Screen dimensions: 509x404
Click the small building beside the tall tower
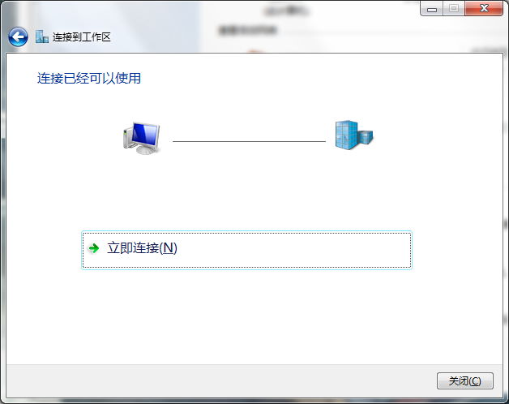coord(366,137)
